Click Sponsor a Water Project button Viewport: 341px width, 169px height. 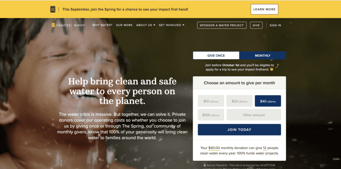(x=222, y=25)
